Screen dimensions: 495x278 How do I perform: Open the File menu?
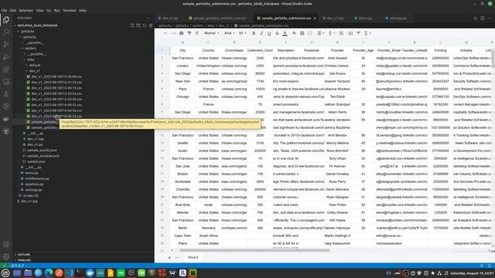click(x=4, y=10)
